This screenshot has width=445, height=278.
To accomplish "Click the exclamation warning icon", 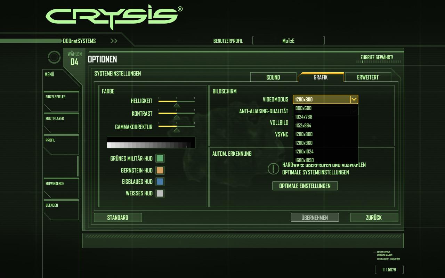I will (274, 169).
